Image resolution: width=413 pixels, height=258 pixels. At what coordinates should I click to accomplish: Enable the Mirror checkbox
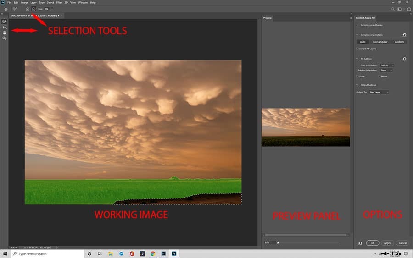coord(380,77)
